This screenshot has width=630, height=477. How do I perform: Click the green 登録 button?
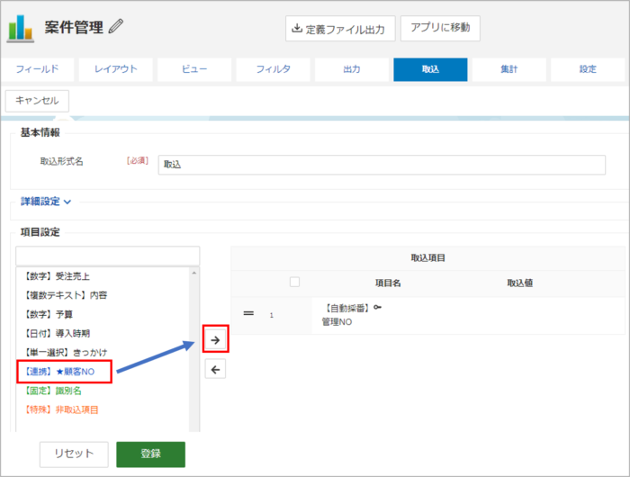tap(150, 454)
